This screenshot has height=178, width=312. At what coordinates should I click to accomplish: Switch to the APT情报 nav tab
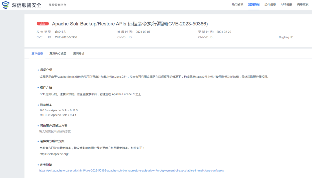coord(286,5)
